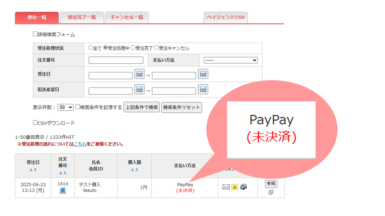Click the 受注日 end date field
This screenshot has width=385, height=216.
[x=174, y=76]
